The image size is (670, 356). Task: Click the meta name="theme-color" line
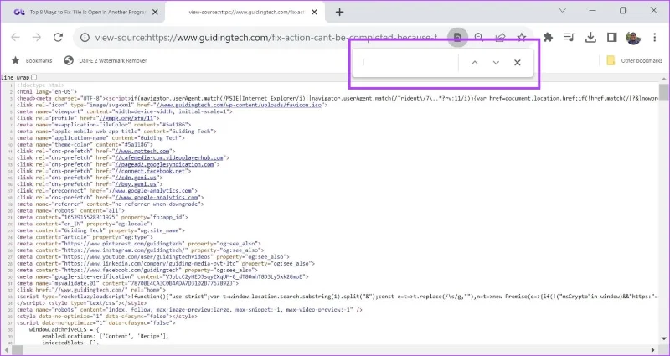(x=85, y=144)
